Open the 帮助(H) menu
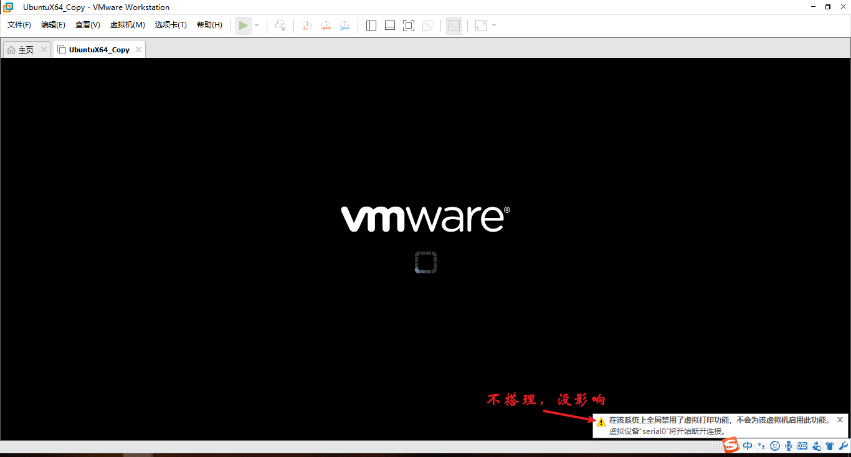The height and width of the screenshot is (457, 851). pos(209,25)
